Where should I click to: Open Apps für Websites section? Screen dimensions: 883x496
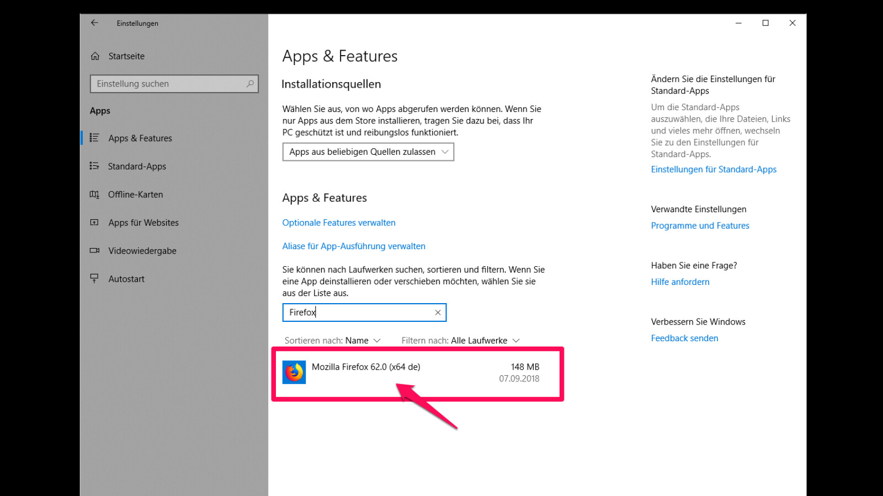tap(143, 223)
